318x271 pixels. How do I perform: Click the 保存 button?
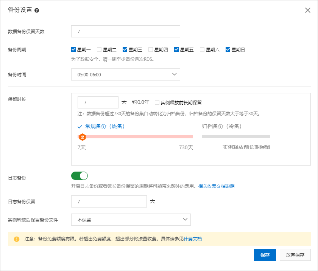tap(265, 255)
